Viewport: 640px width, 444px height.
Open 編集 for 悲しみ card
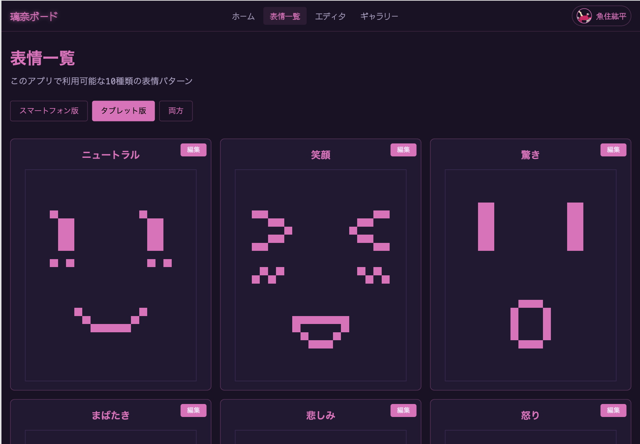(403, 410)
